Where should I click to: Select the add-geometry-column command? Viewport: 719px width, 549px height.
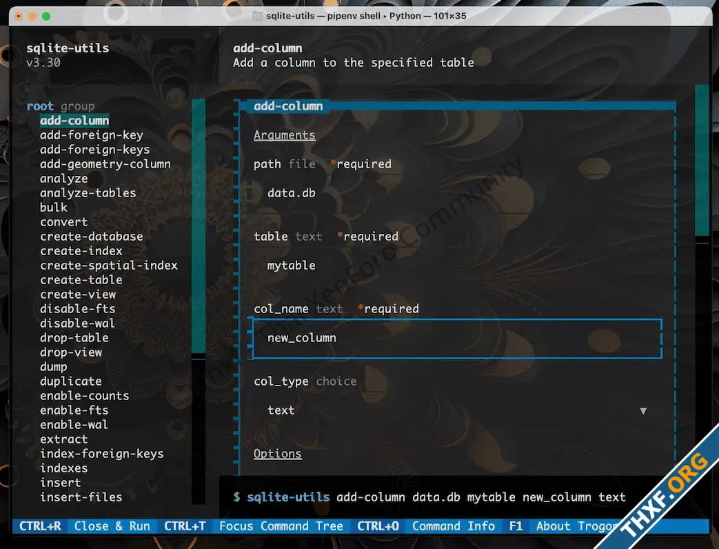coord(105,163)
